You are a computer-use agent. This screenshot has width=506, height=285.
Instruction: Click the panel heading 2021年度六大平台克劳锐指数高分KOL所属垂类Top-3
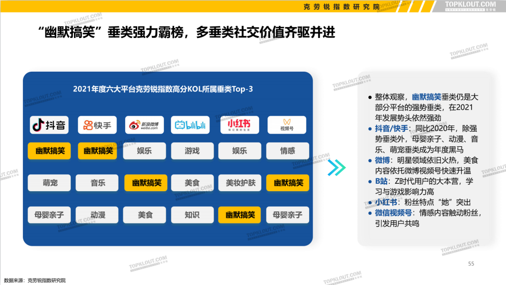coord(163,89)
